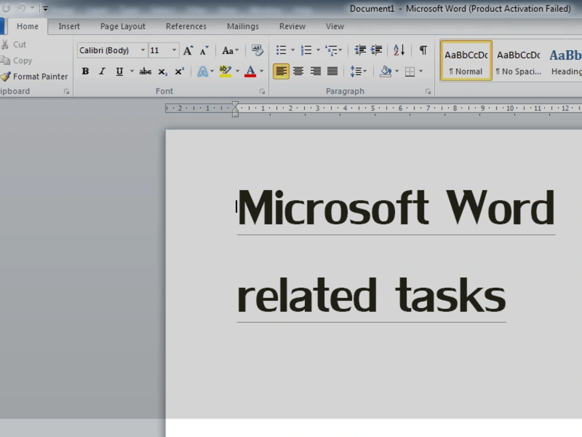Open the font size dropdown

click(173, 50)
